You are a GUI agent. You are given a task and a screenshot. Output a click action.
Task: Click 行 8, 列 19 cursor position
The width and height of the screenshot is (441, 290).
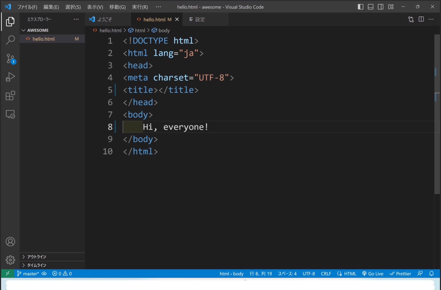pyautogui.click(x=261, y=274)
